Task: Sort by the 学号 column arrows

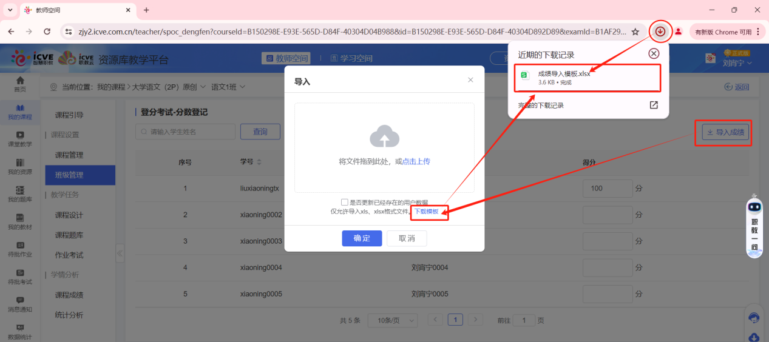Action: tap(260, 163)
